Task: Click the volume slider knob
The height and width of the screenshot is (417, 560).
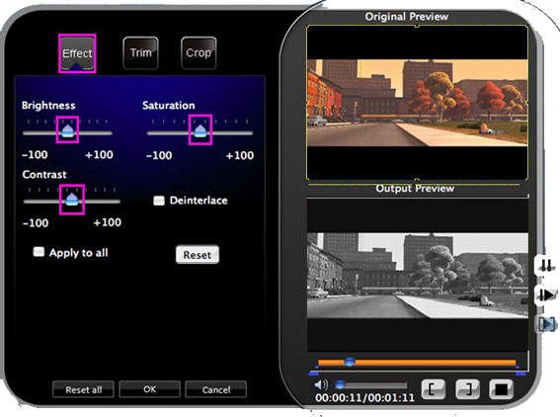Action: tap(341, 384)
